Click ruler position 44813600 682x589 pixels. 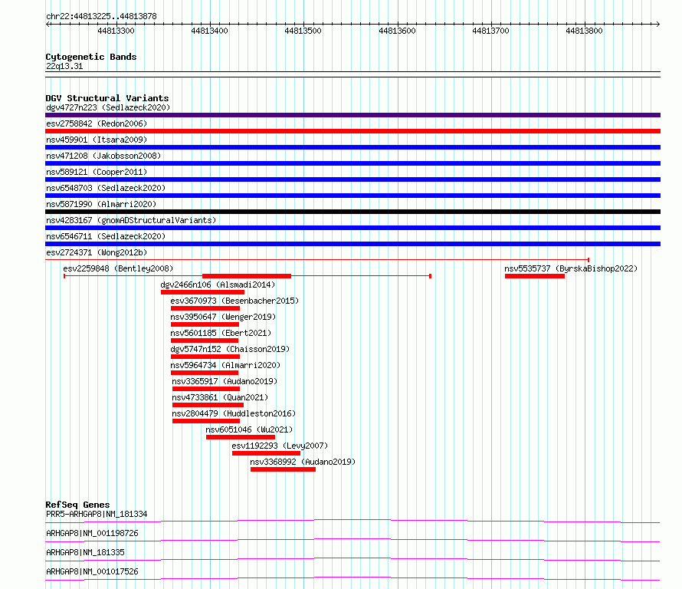point(397,31)
